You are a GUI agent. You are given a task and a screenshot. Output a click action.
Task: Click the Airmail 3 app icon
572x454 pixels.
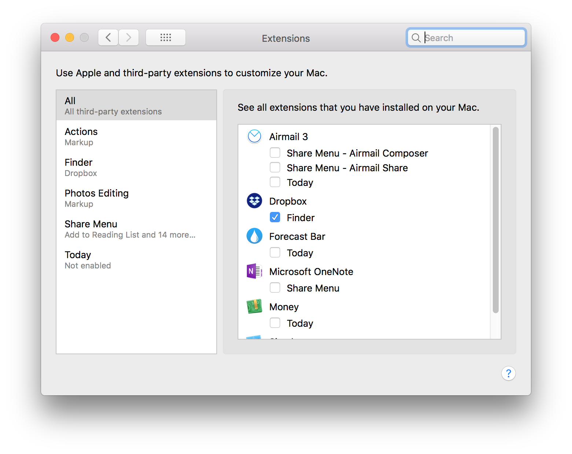(254, 136)
